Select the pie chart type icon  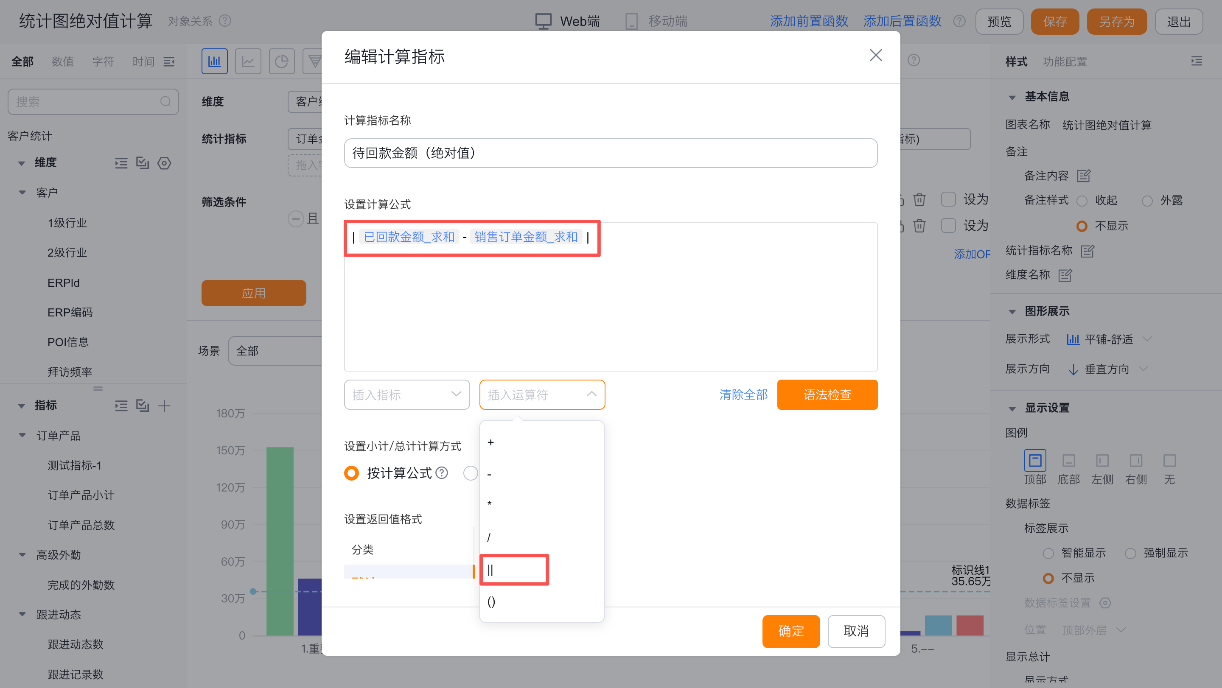[x=281, y=61]
